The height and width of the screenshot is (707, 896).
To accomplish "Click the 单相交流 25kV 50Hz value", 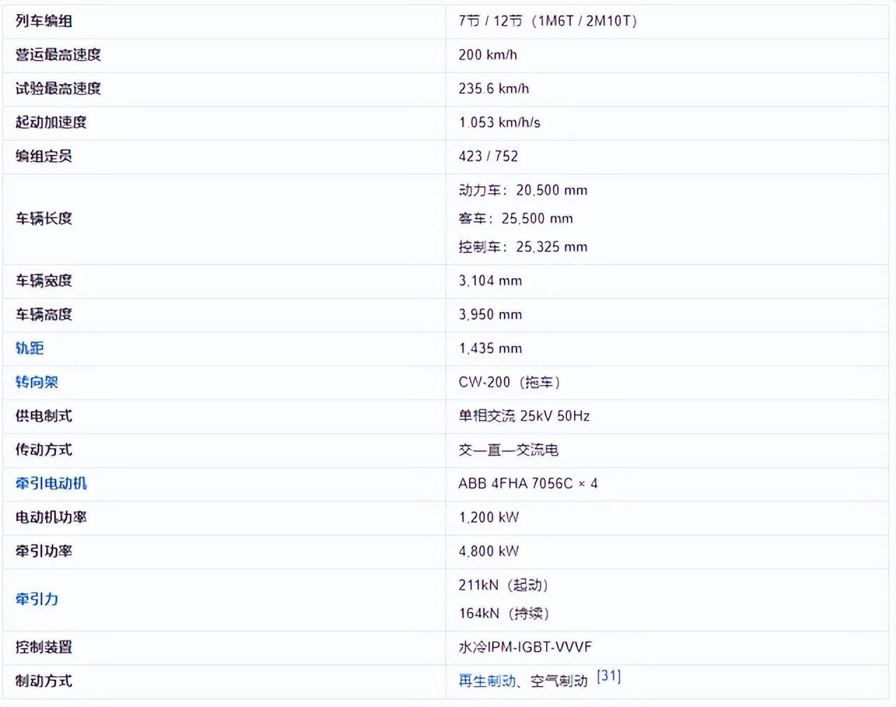I will click(x=524, y=416).
